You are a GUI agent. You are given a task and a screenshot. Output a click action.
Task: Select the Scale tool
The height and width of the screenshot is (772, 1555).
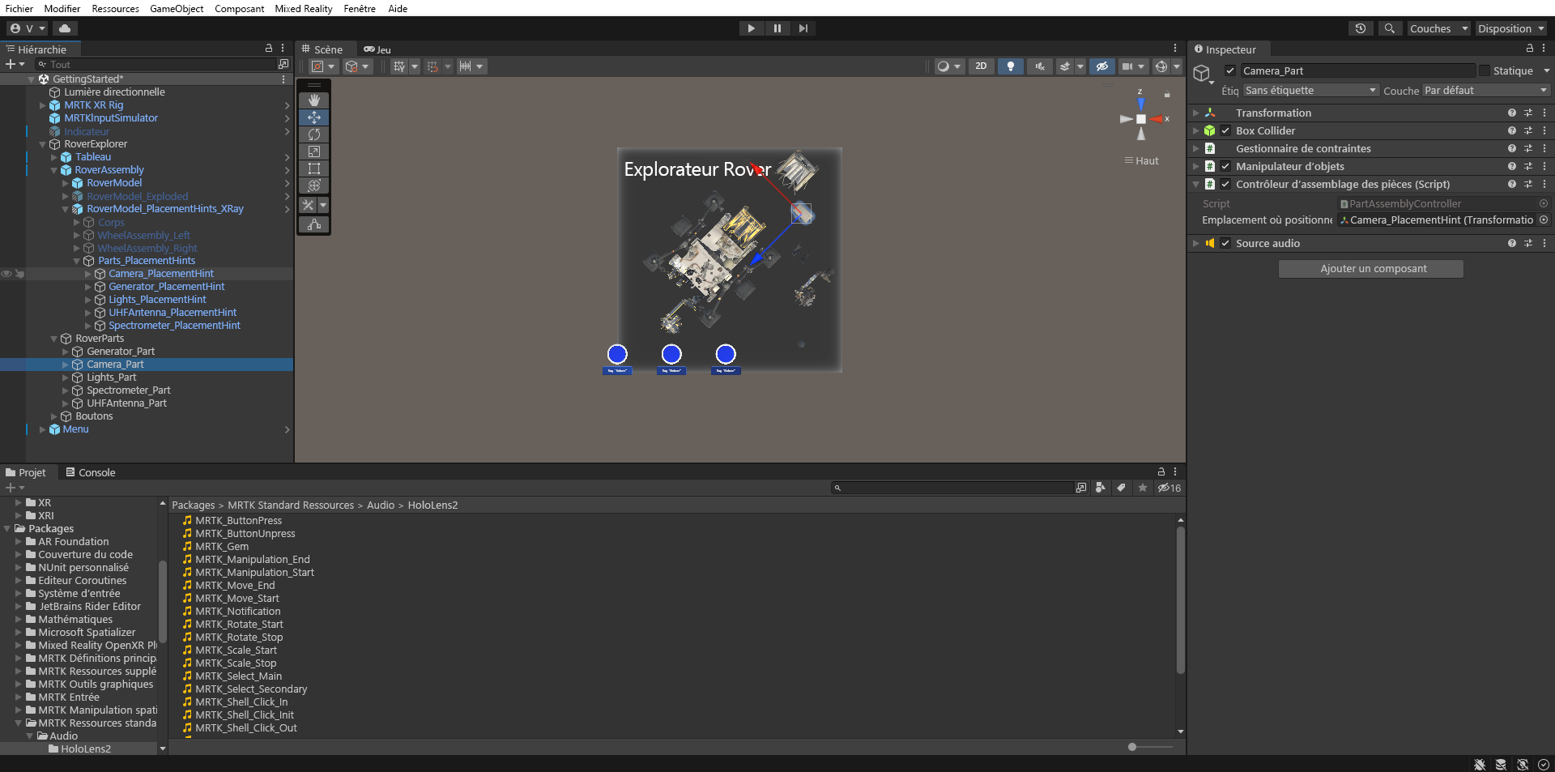(x=314, y=151)
